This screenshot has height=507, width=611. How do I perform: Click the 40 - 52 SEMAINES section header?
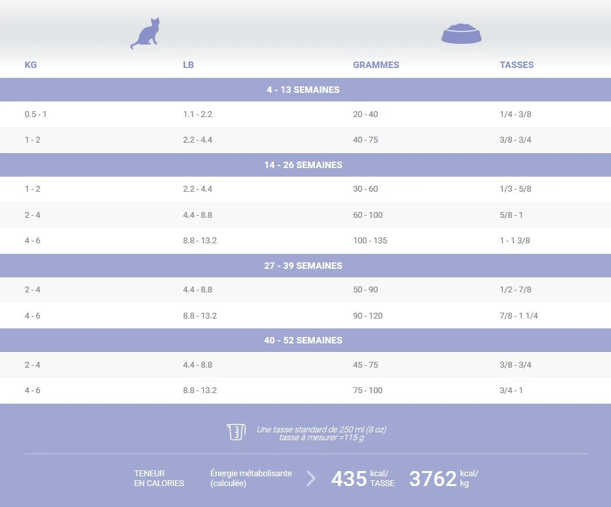click(303, 340)
